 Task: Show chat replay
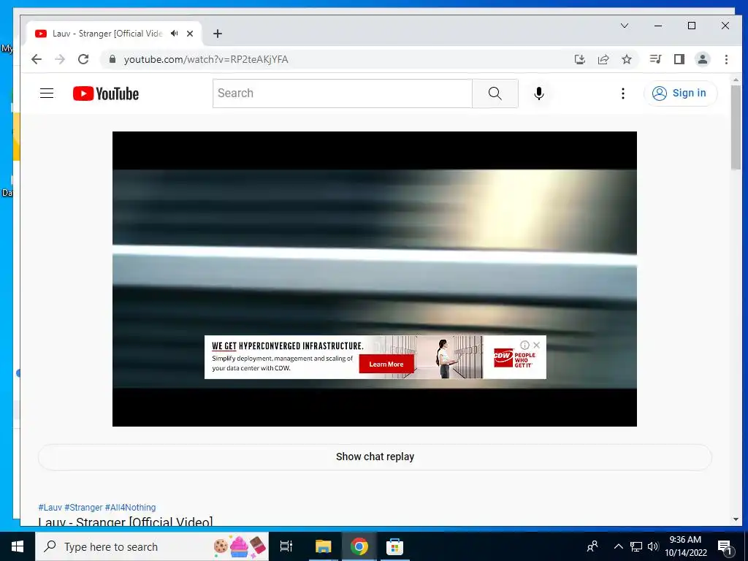tap(375, 457)
